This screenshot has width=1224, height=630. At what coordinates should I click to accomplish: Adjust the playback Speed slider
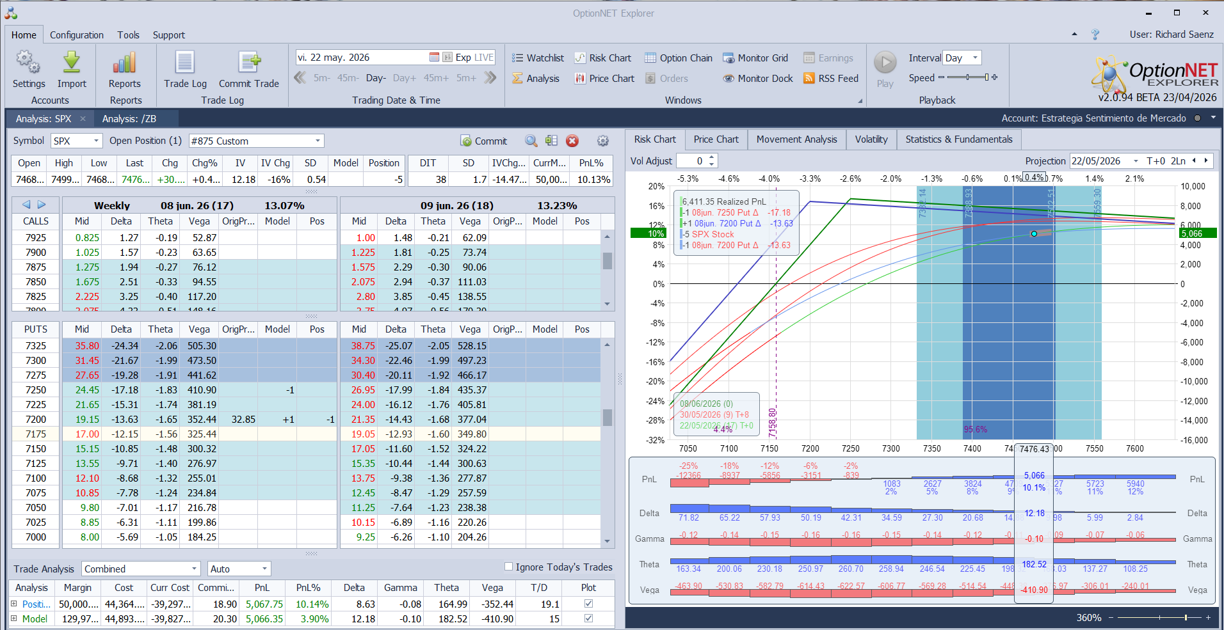[968, 77]
